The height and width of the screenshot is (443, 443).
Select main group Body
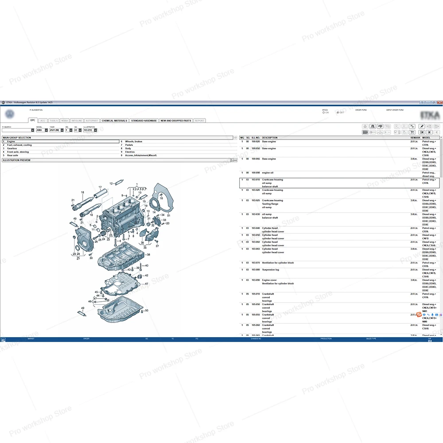pos(179,148)
